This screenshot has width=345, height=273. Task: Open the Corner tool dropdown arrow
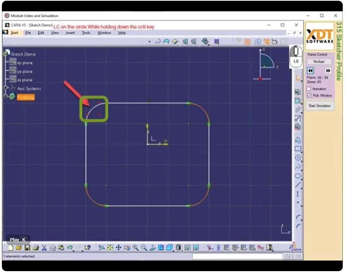point(302,221)
